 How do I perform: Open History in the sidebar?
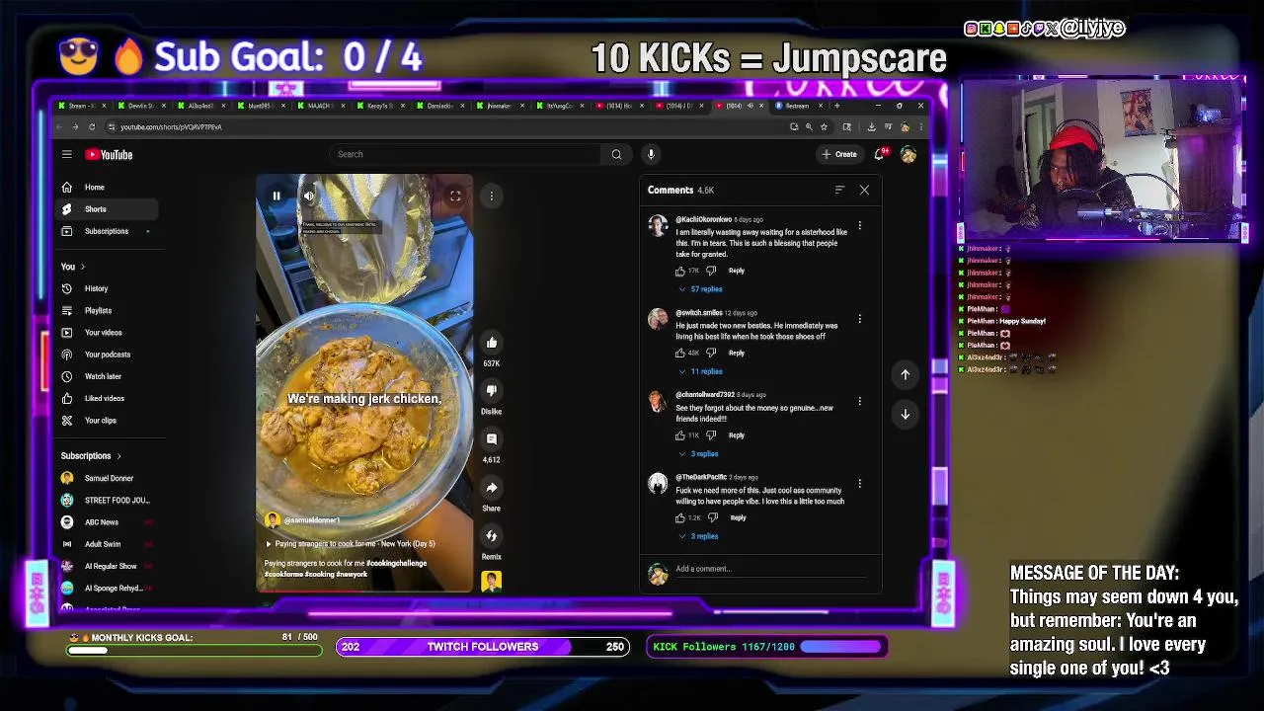click(107, 288)
